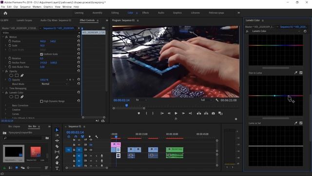This screenshot has height=176, width=312.
Task: Reset Rotation parameter
Action: pyautogui.click(x=78, y=58)
